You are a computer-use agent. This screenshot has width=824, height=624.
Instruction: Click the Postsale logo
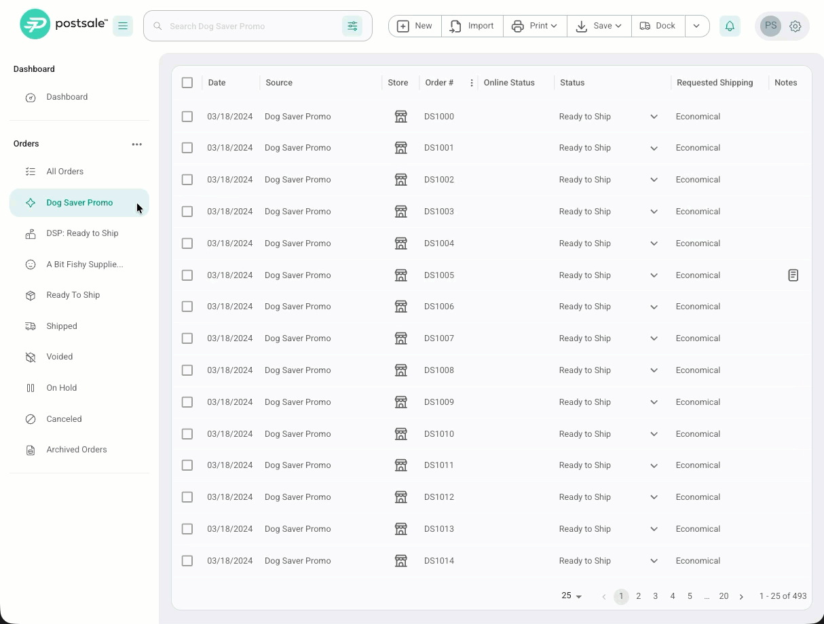click(x=63, y=24)
